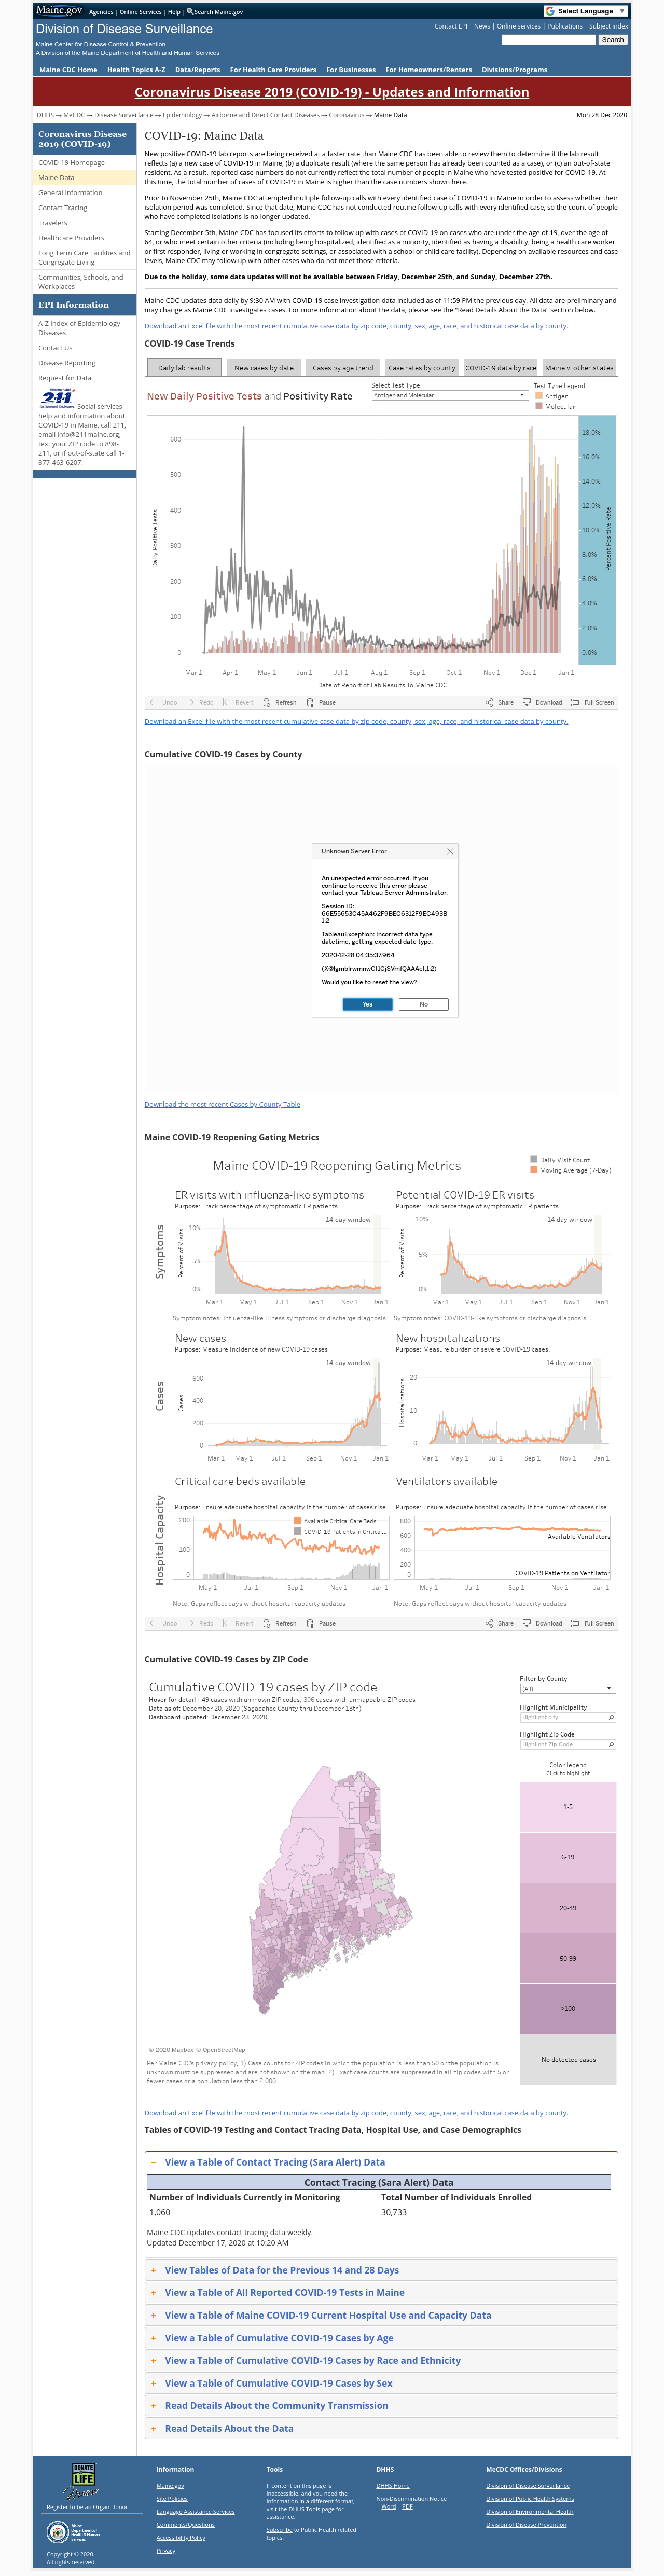664x2576 pixels.
Task: Click Pause icon below the Case Trends chart
Action: coord(310,702)
